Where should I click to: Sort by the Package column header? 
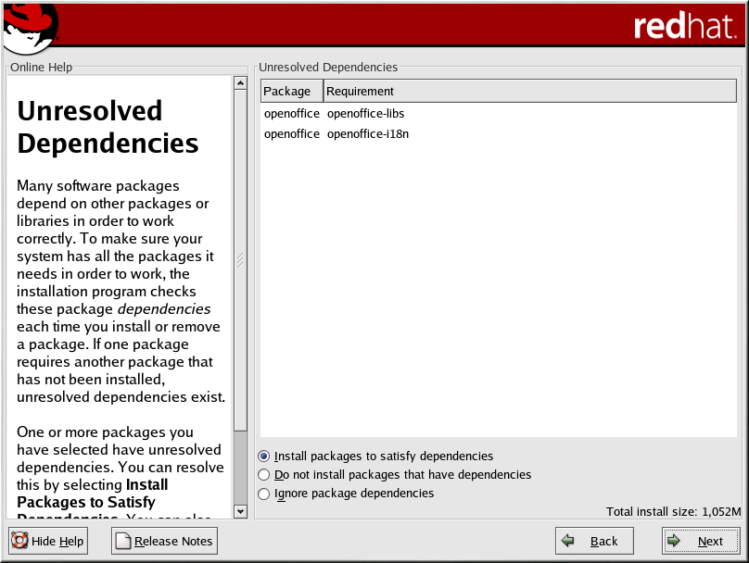[291, 91]
